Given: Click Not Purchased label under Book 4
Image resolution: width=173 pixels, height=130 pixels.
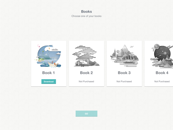Looking at the screenshot, I should click(162, 81).
